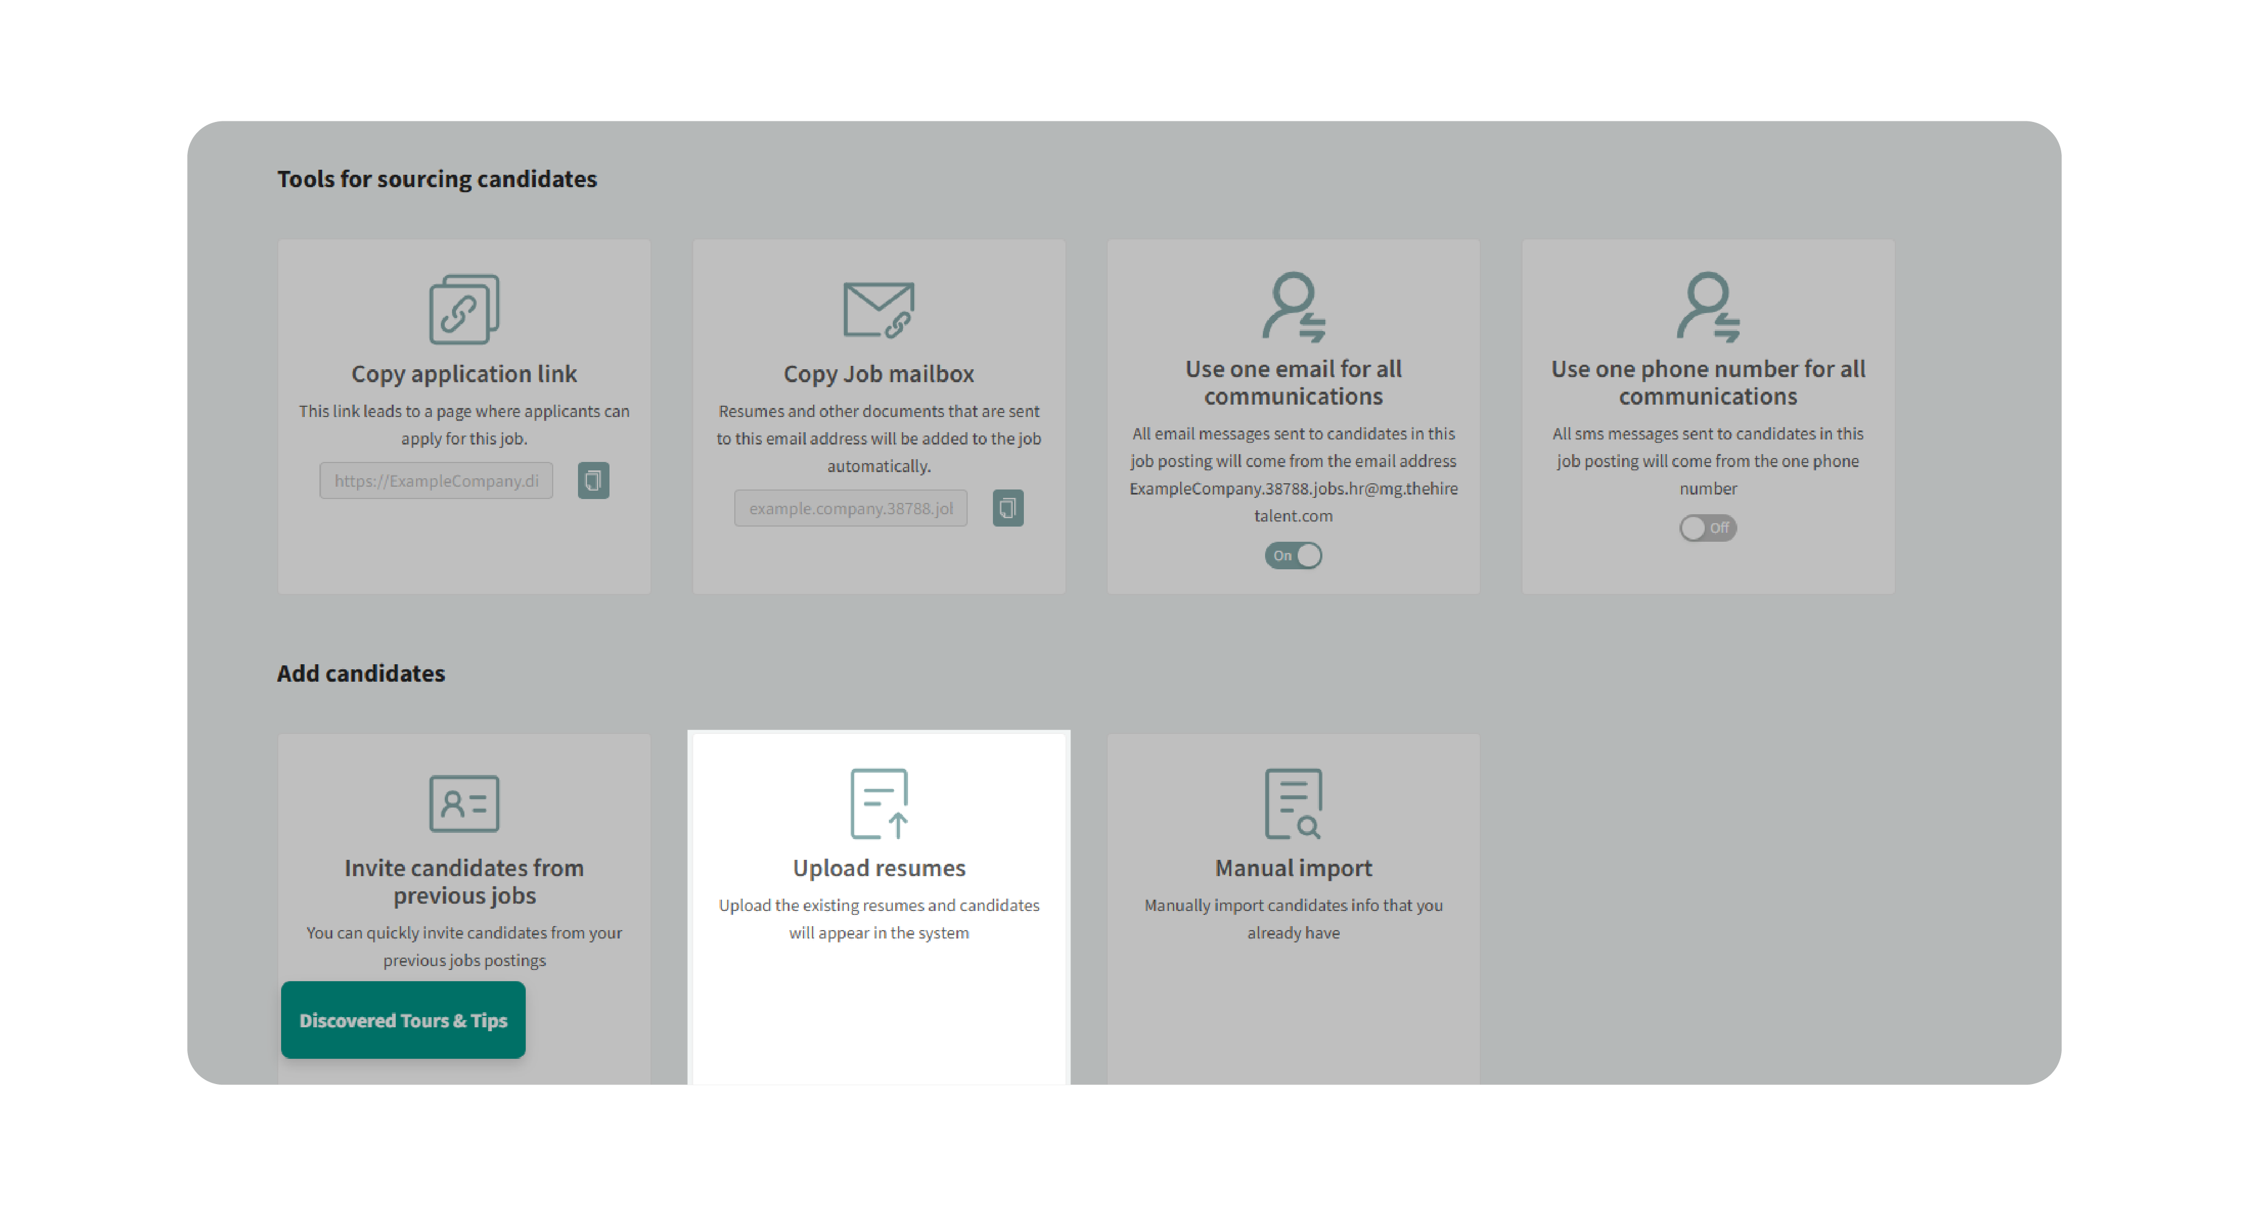Copy the job mailbox address with clipboard button
This screenshot has height=1206, width=2249.
coord(1008,508)
